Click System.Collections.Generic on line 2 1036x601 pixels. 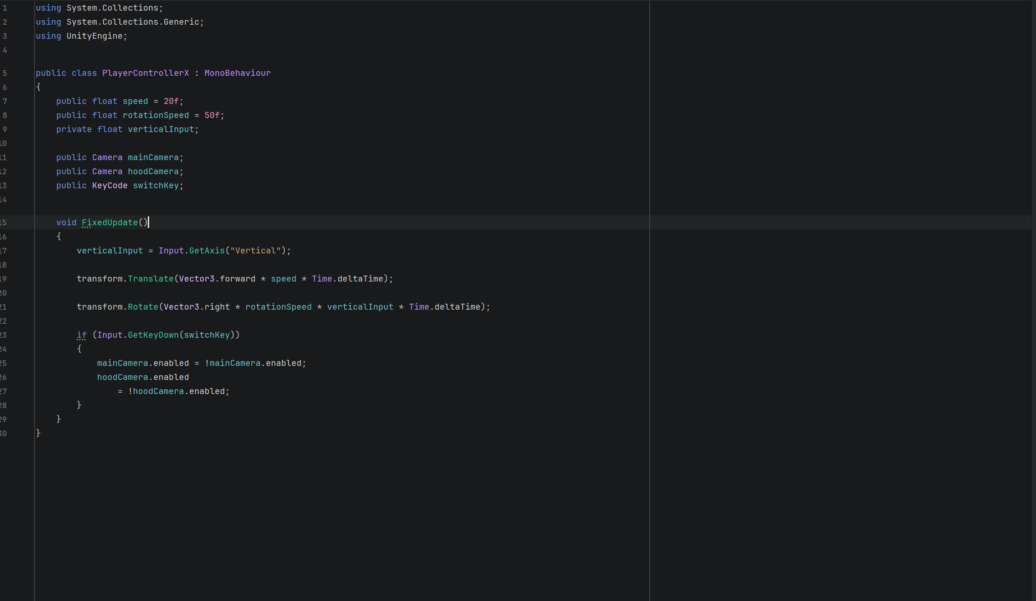click(x=132, y=22)
